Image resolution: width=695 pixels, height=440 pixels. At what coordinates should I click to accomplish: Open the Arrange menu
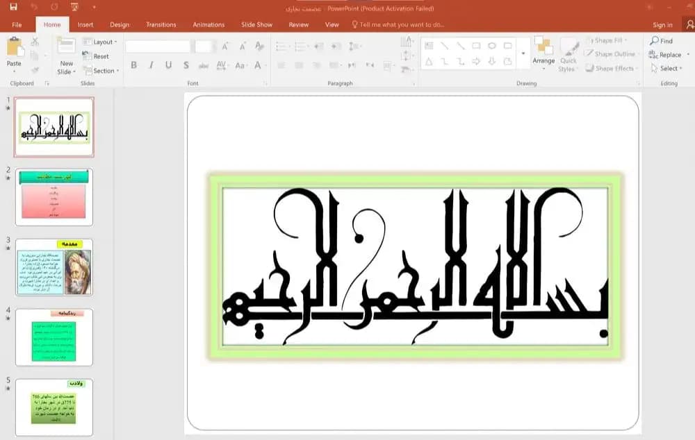543,53
